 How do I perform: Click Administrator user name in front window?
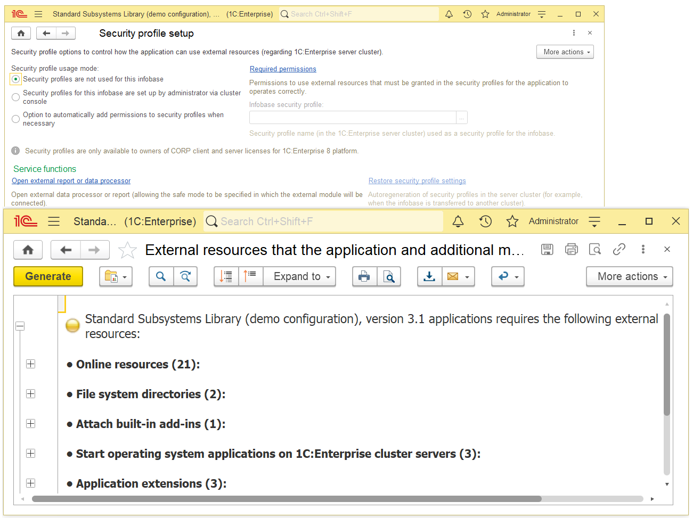[553, 221]
